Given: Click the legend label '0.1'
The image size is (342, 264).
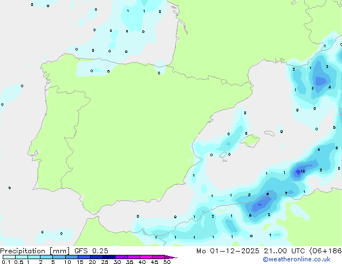Looking at the screenshot, I should click(6, 262).
